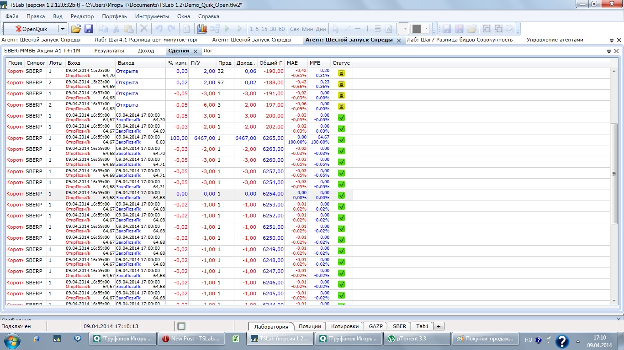Expand the OpenQuik connection dropdown arrow

pyautogui.click(x=63, y=29)
